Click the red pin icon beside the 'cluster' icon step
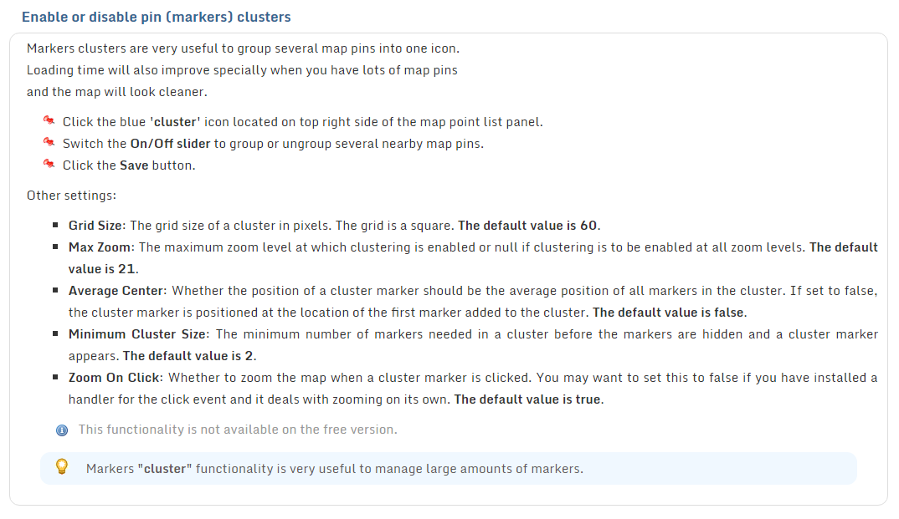 [49, 120]
